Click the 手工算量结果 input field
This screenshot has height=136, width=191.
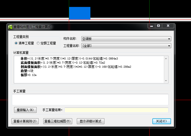116,110
